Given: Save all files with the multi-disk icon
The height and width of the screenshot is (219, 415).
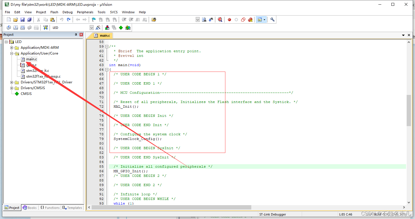Looking at the screenshot, I should (x=29, y=20).
